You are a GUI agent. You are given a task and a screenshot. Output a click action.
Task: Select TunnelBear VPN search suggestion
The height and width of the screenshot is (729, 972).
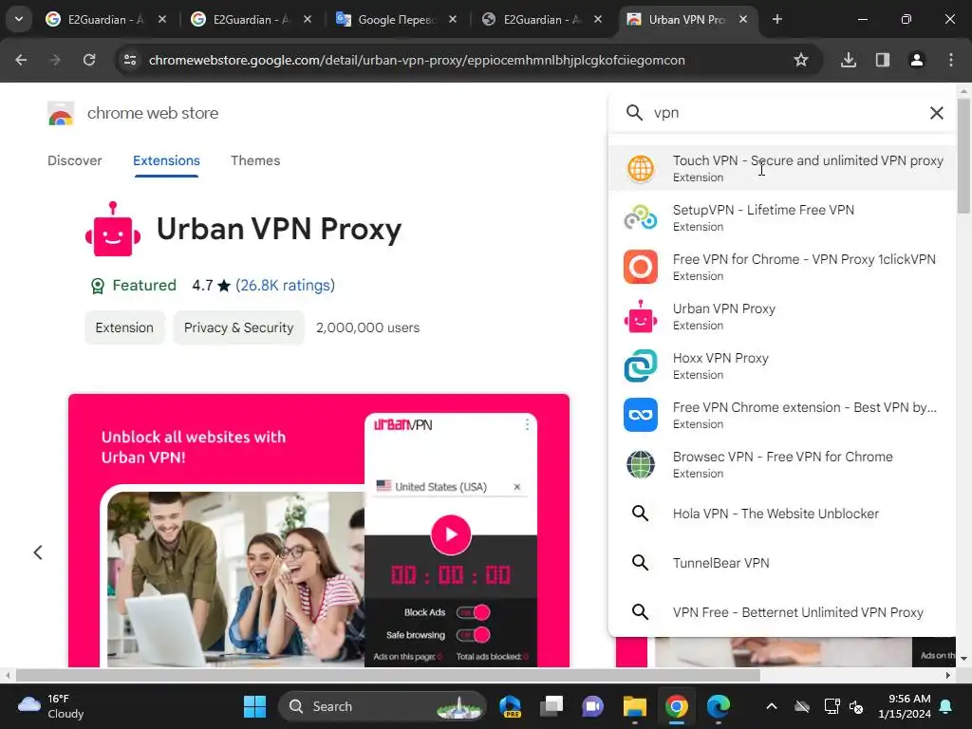tap(782, 563)
